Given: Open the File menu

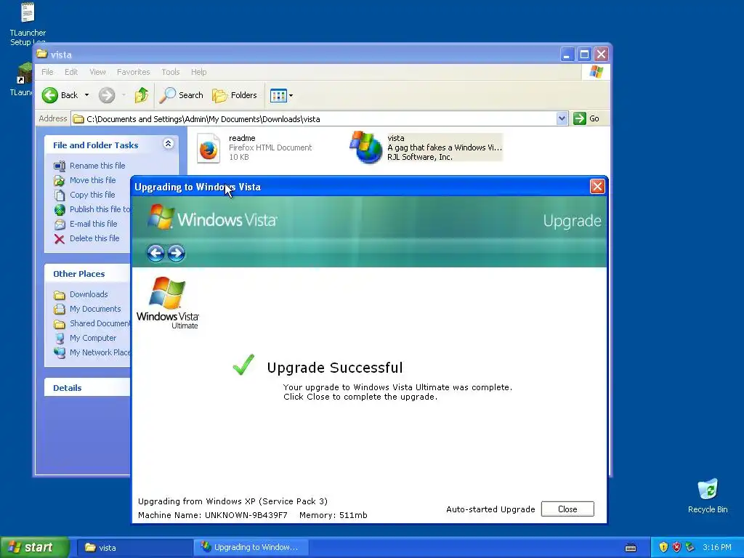Looking at the screenshot, I should tap(47, 72).
